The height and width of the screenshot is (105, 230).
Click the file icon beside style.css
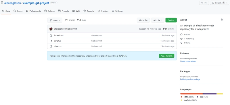coord(51,46)
